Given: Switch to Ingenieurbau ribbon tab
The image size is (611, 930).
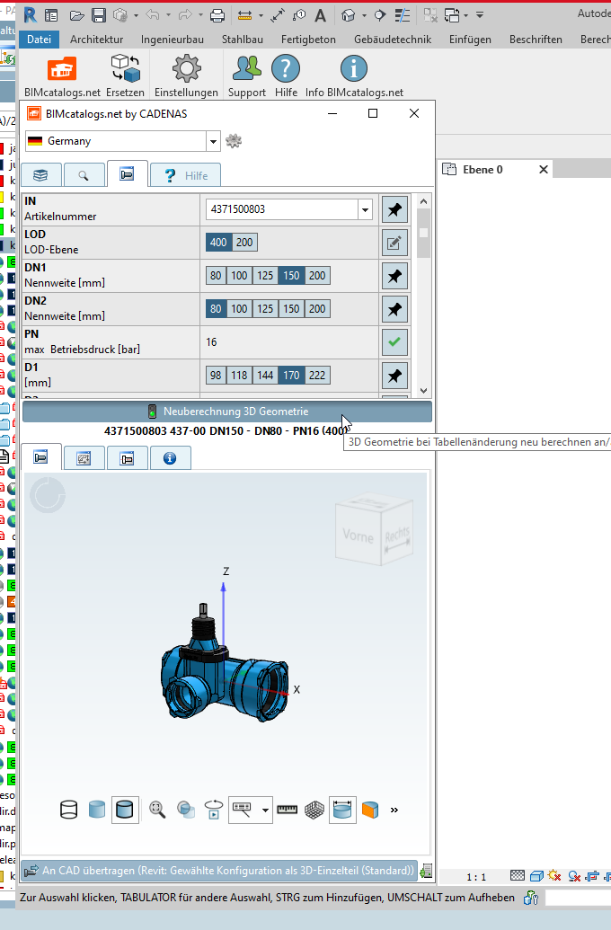Looking at the screenshot, I should 172,40.
